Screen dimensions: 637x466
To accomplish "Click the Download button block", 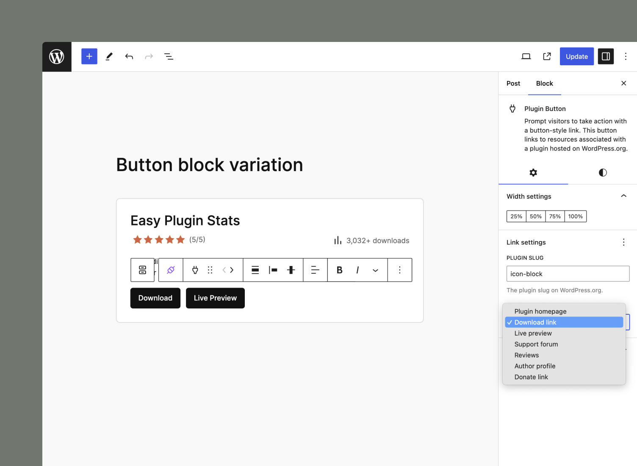I will tap(155, 298).
